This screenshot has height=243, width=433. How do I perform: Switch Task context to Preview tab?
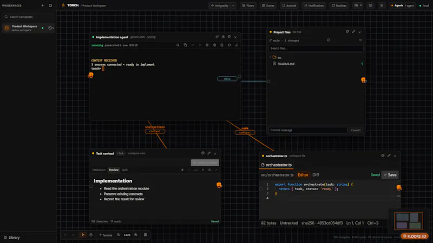[114, 170]
